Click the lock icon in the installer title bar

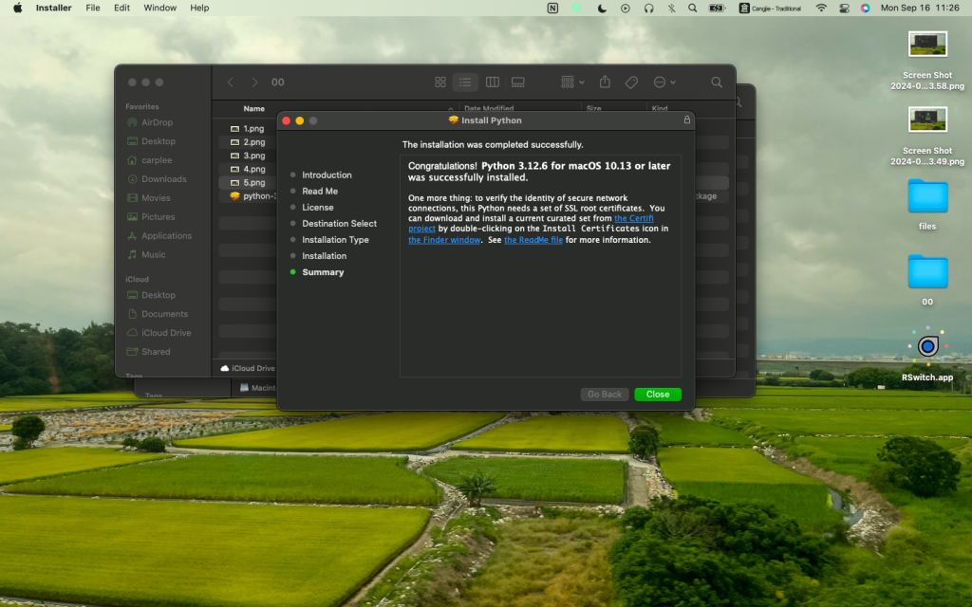click(x=687, y=120)
